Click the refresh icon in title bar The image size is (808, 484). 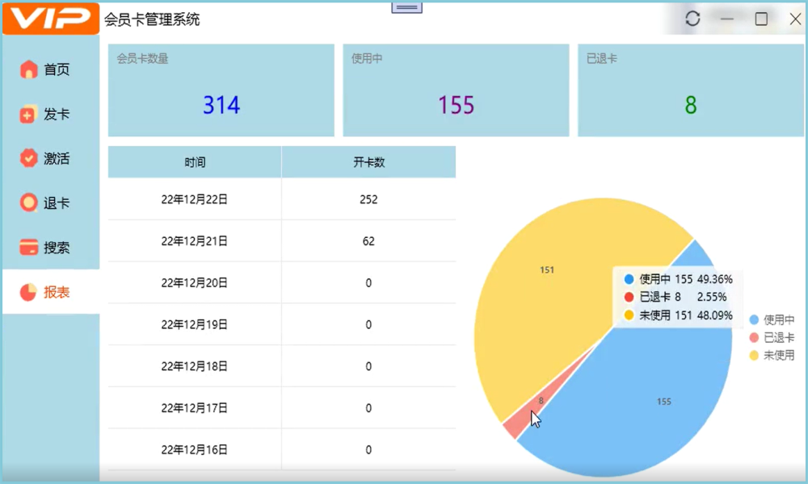(x=692, y=19)
